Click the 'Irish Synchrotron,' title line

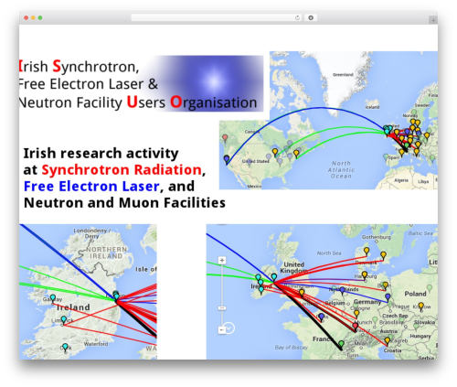tap(79, 67)
